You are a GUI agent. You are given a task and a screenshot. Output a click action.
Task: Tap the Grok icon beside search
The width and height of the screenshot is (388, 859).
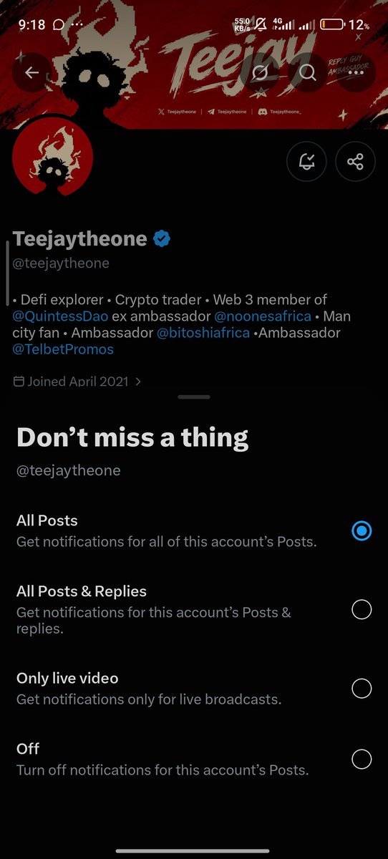click(261, 72)
